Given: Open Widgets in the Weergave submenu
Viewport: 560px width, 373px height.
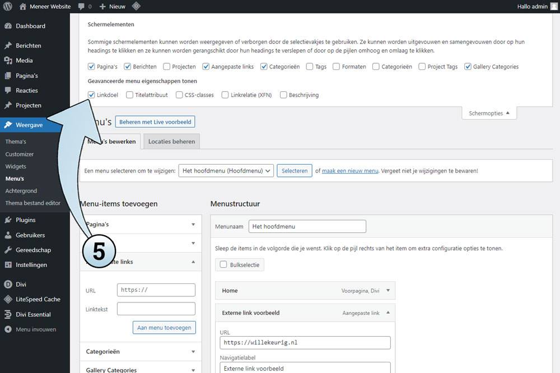Looking at the screenshot, I should coord(16,166).
